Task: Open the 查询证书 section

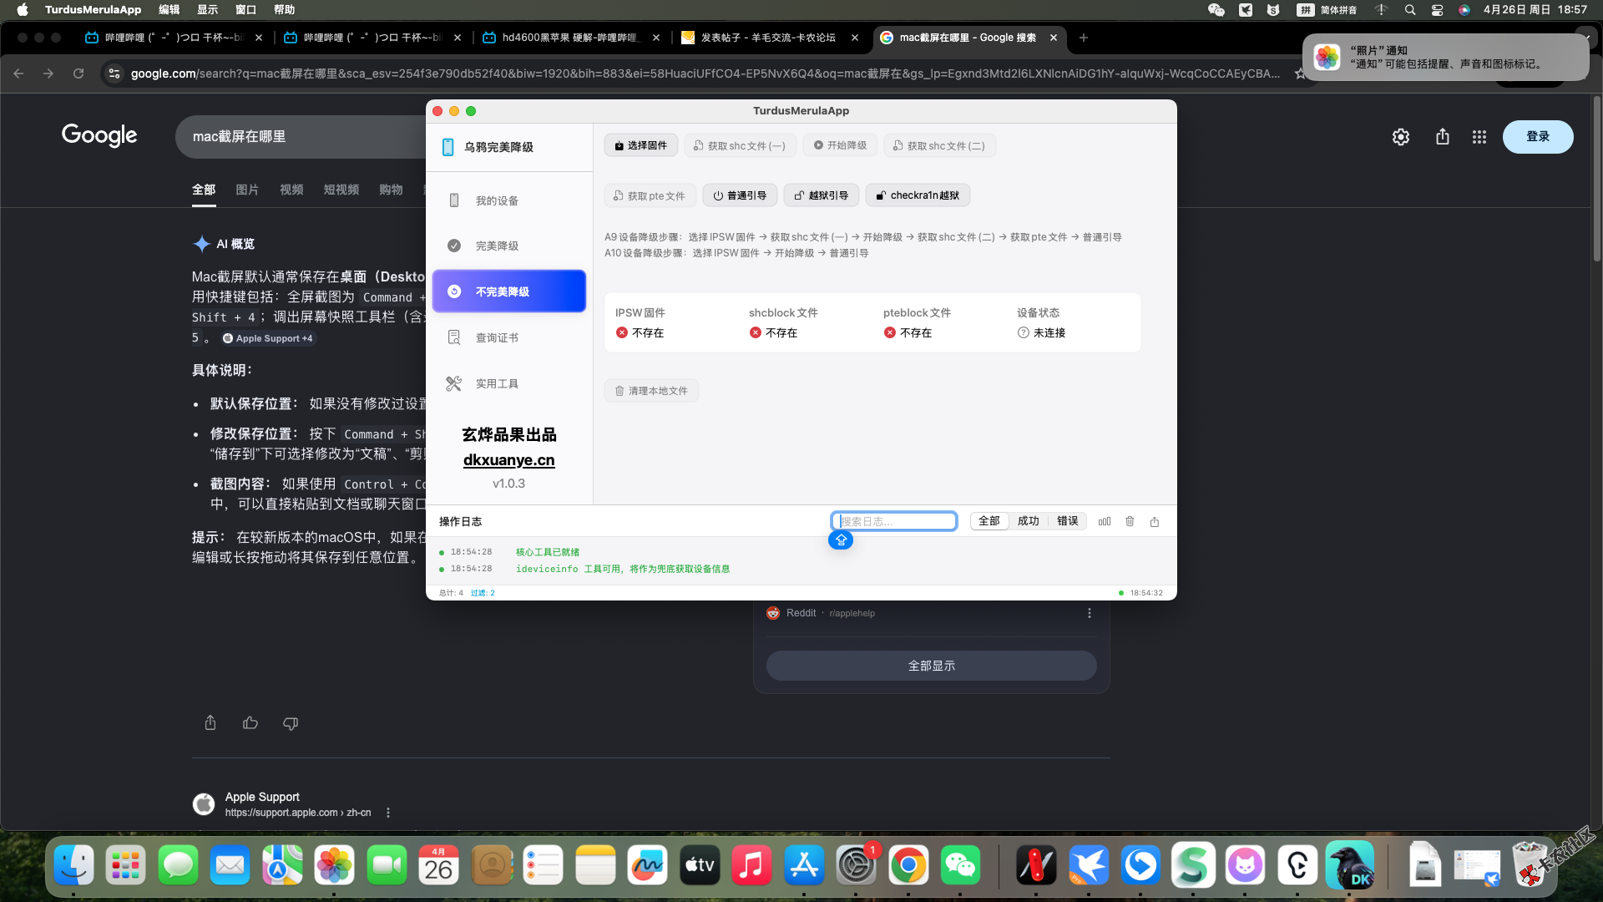Action: [496, 337]
